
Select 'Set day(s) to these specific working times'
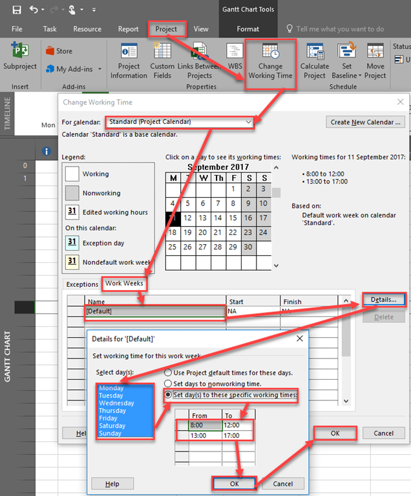169,395
